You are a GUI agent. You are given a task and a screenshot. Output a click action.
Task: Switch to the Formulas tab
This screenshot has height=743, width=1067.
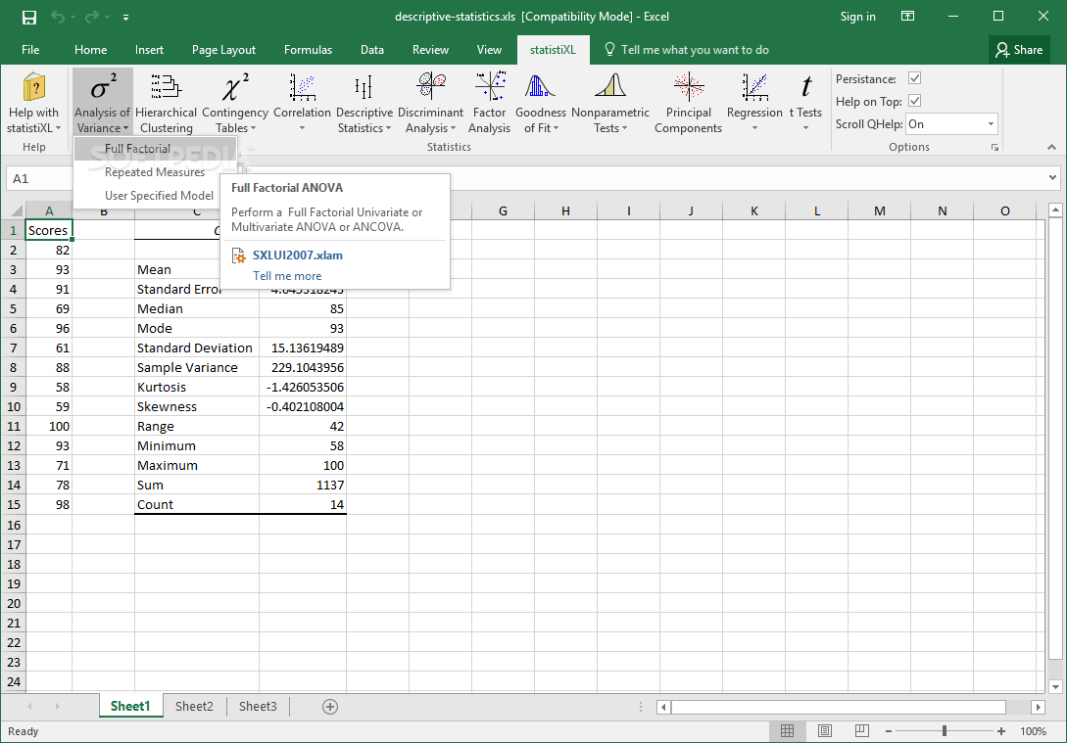[x=309, y=50]
